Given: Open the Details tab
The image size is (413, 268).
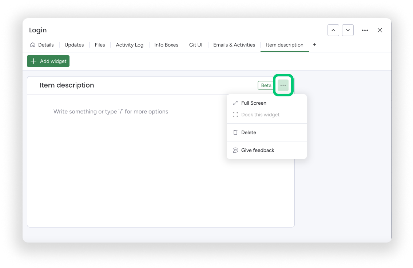Looking at the screenshot, I should point(42,45).
